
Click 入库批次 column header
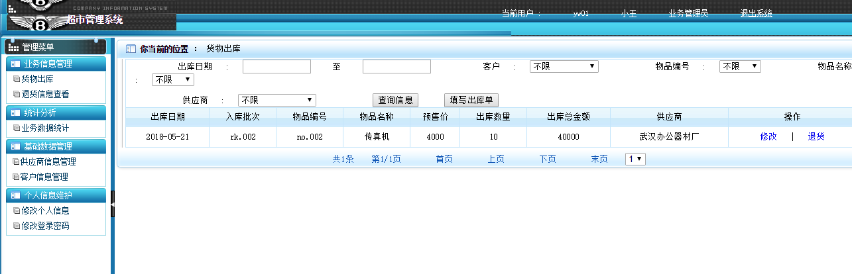tap(243, 116)
